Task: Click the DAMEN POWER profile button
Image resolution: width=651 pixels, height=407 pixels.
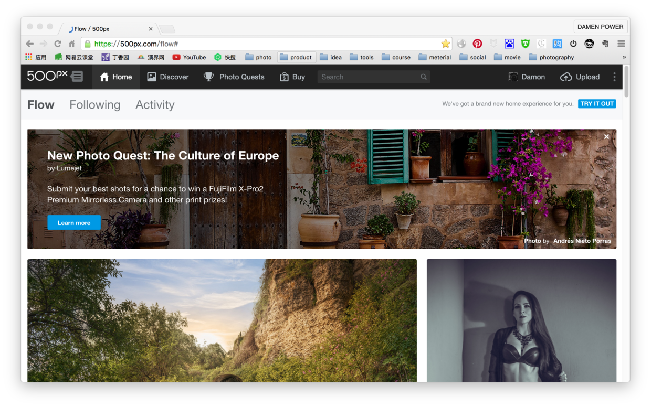Action: tap(601, 27)
